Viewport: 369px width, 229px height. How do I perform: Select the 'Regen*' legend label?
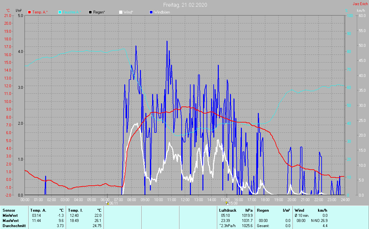pos(99,12)
